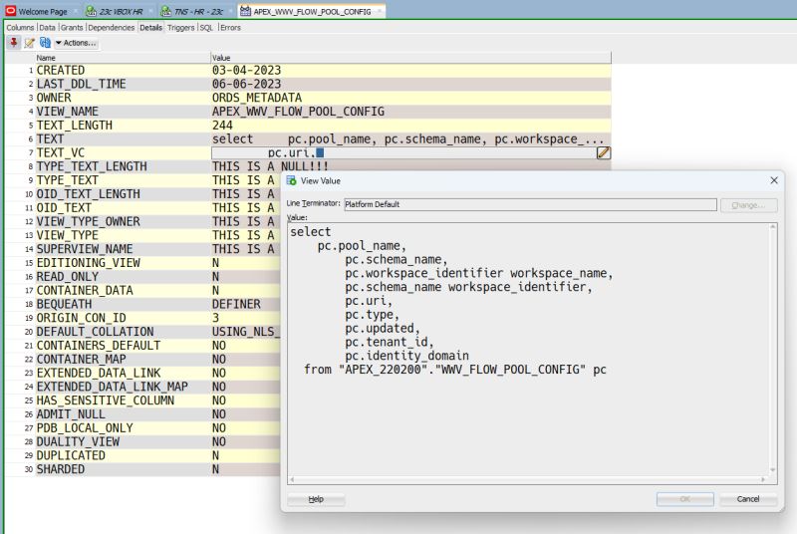This screenshot has height=534, width=797.
Task: Select the CONTAINERS_DEFAULT row name
Action: click(x=98, y=345)
